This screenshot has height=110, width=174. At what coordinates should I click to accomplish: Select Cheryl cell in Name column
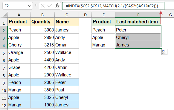pos(67,97)
